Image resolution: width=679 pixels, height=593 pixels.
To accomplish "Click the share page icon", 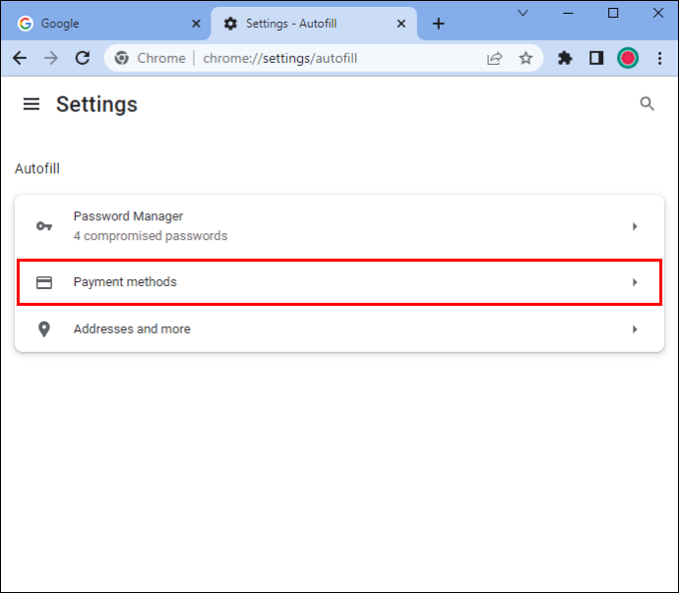I will pyautogui.click(x=494, y=58).
